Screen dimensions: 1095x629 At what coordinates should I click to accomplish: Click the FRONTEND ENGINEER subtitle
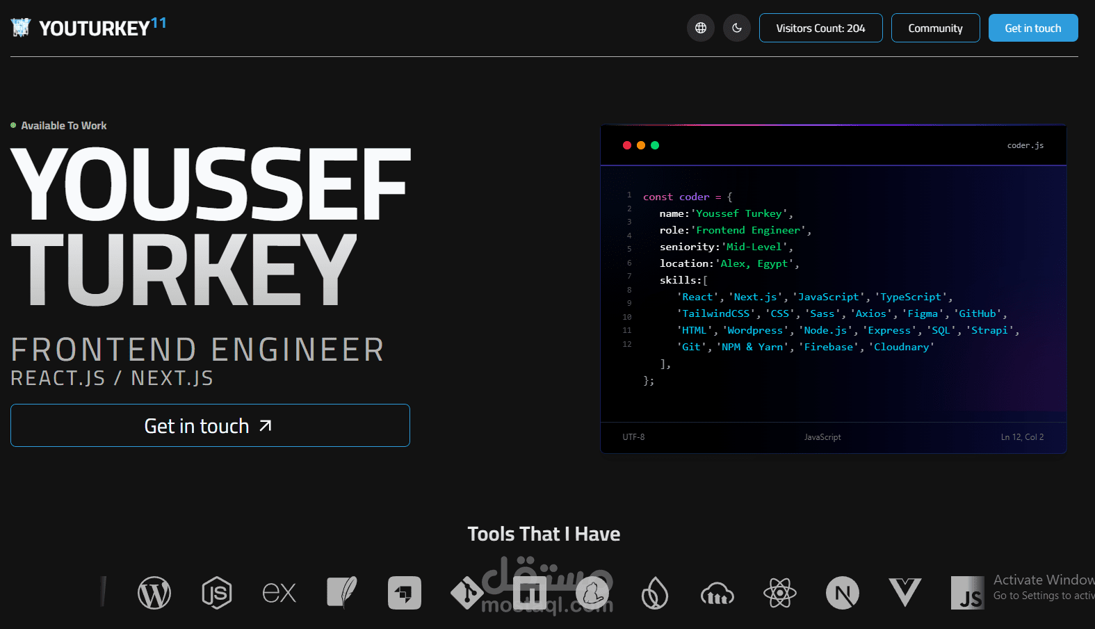pos(197,350)
